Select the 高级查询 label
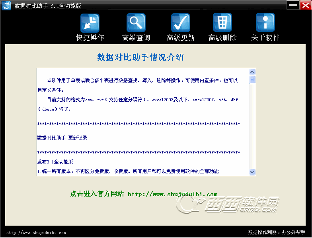This screenshot has height=238, width=312. (x=136, y=37)
